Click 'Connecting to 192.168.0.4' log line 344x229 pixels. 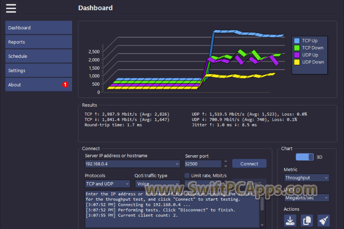[138, 205]
